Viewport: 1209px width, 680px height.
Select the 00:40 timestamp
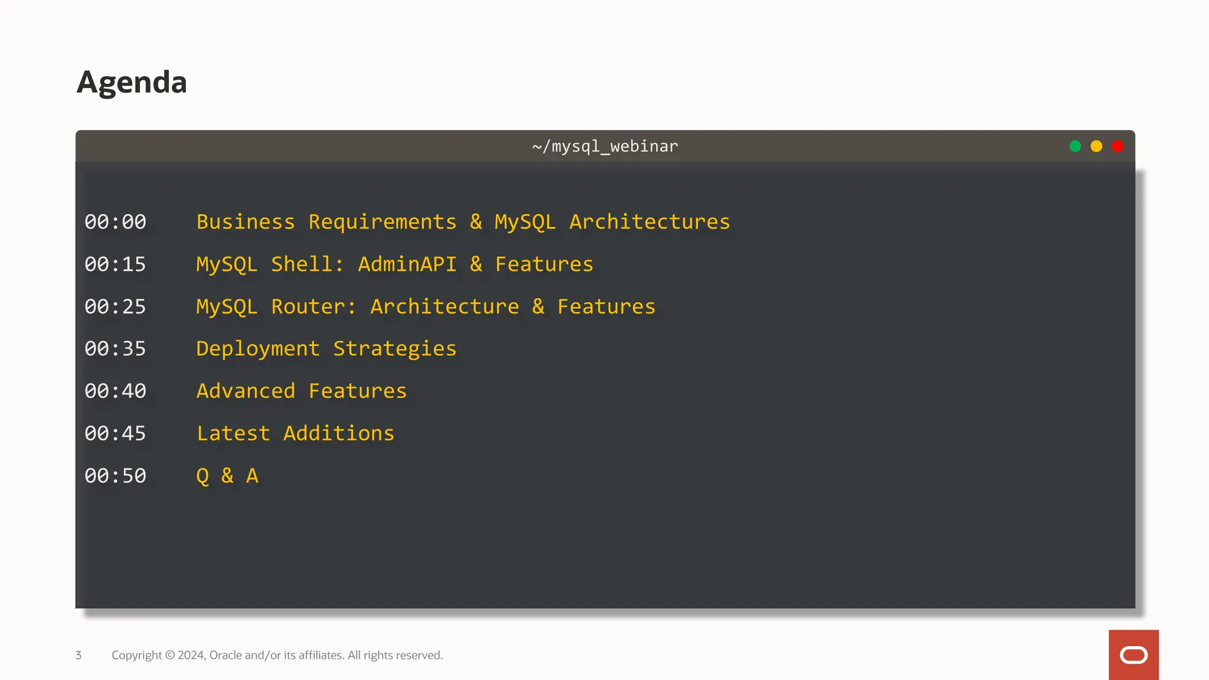click(x=115, y=391)
